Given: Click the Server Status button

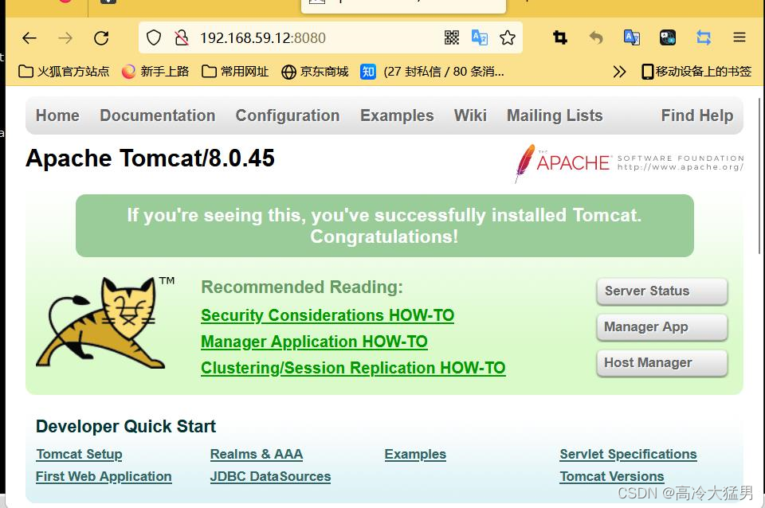Looking at the screenshot, I should coord(661,291).
